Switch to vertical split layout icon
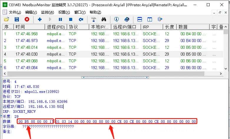Screen dimensions: 230x139 click(150, 19)
